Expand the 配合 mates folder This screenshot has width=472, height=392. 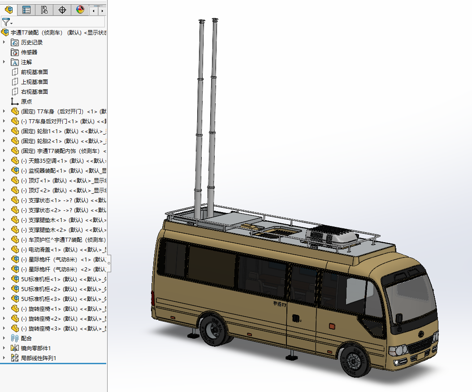tap(4, 338)
